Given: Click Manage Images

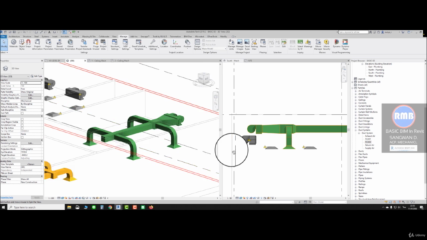Looking at the screenshot, I should coord(240,45).
